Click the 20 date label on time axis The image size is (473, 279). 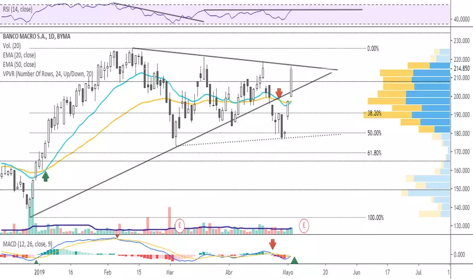coord(325,272)
